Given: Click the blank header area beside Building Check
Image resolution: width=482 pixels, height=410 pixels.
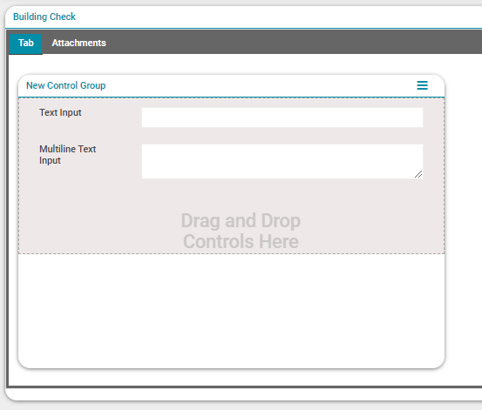Looking at the screenshot, I should 276,17.
